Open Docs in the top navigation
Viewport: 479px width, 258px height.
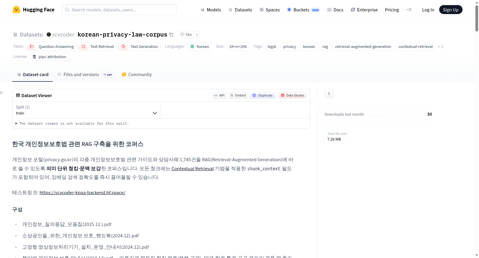click(x=335, y=10)
